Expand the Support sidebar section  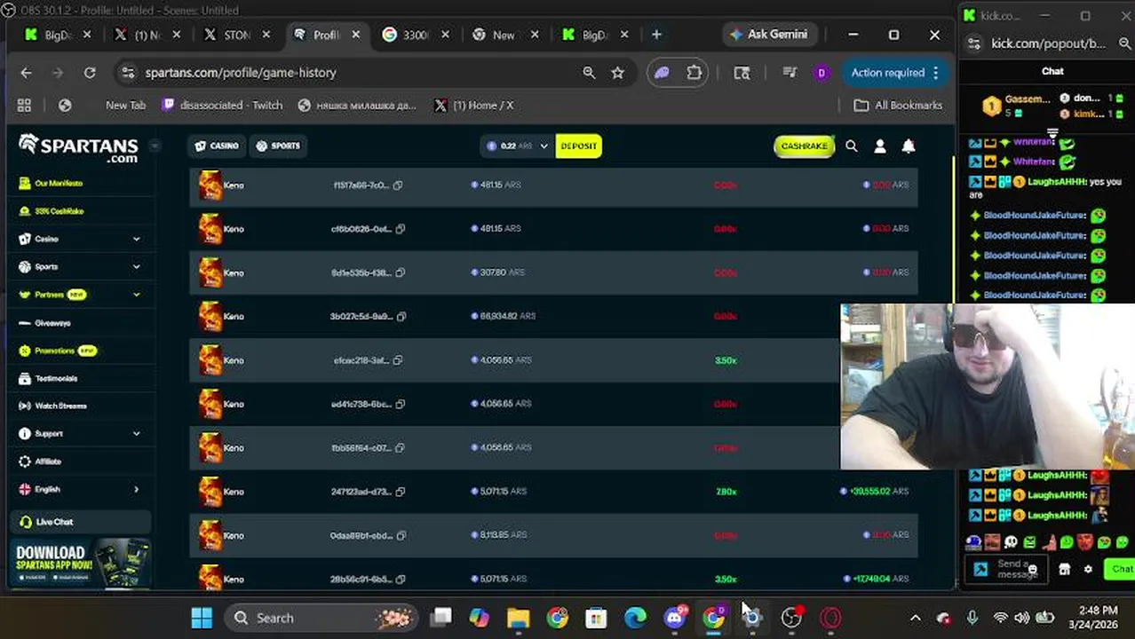click(136, 434)
